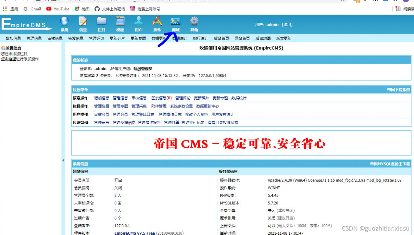Open 修改个人资料 link

click(x=197, y=114)
